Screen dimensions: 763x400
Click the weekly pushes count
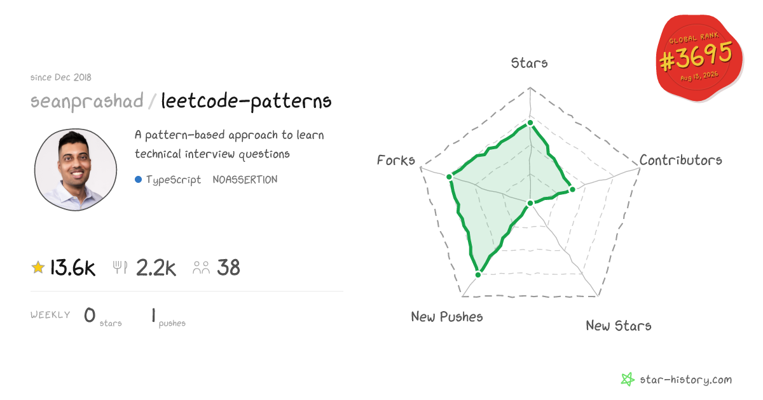click(154, 315)
